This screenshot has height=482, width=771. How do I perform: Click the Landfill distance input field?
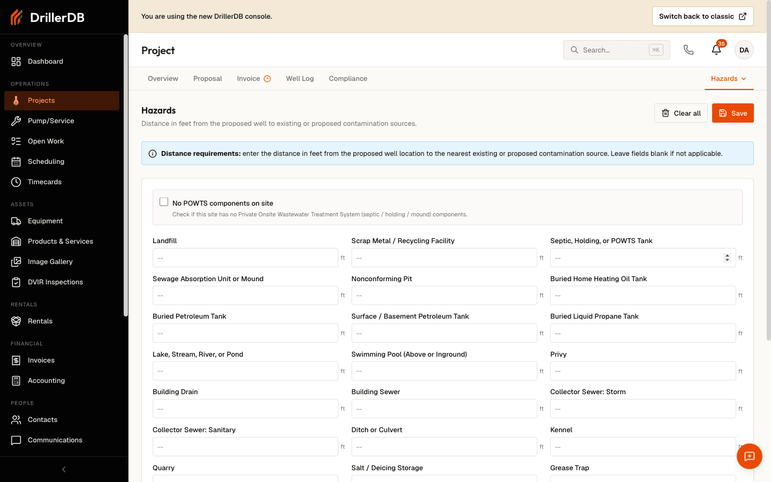(x=245, y=258)
